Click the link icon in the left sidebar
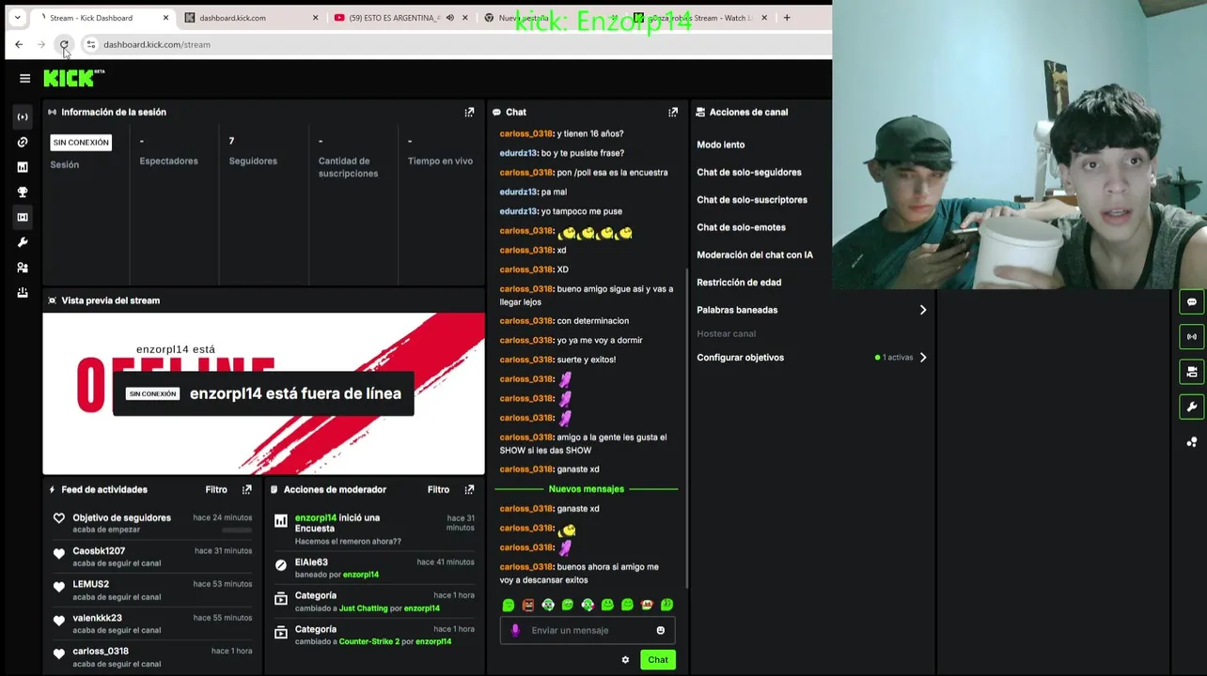The width and height of the screenshot is (1207, 676). 23,142
